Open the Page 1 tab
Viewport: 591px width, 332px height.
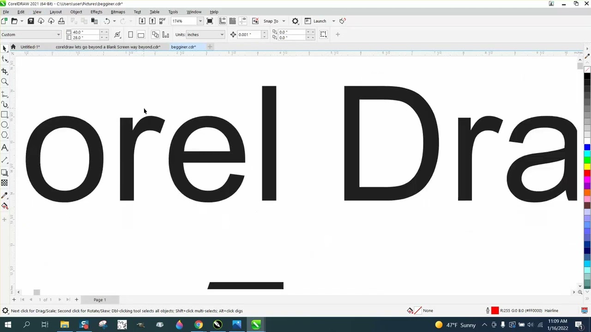click(x=100, y=300)
